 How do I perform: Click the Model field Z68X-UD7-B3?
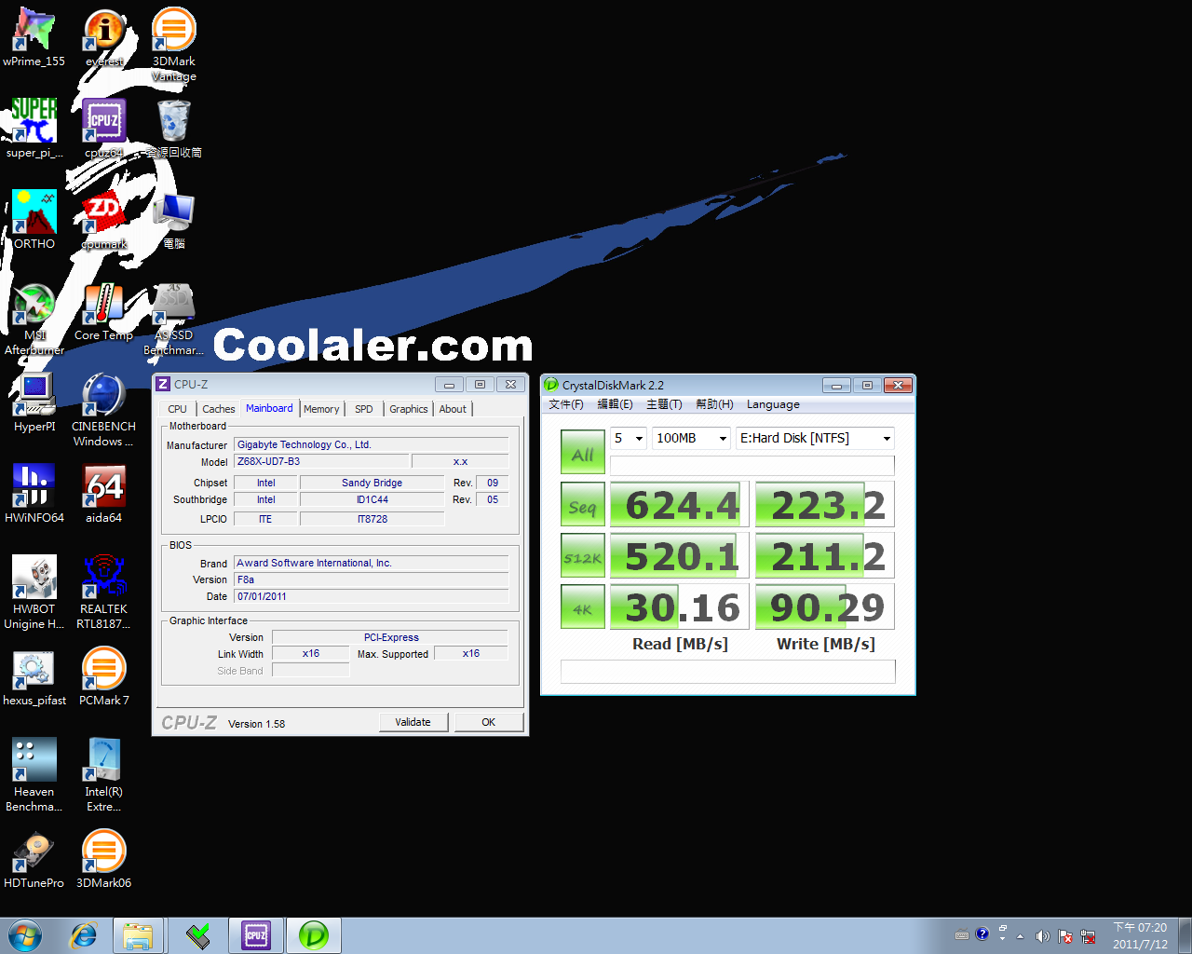321,461
